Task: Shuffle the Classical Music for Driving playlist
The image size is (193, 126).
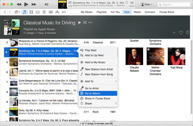Action: [x=85, y=23]
